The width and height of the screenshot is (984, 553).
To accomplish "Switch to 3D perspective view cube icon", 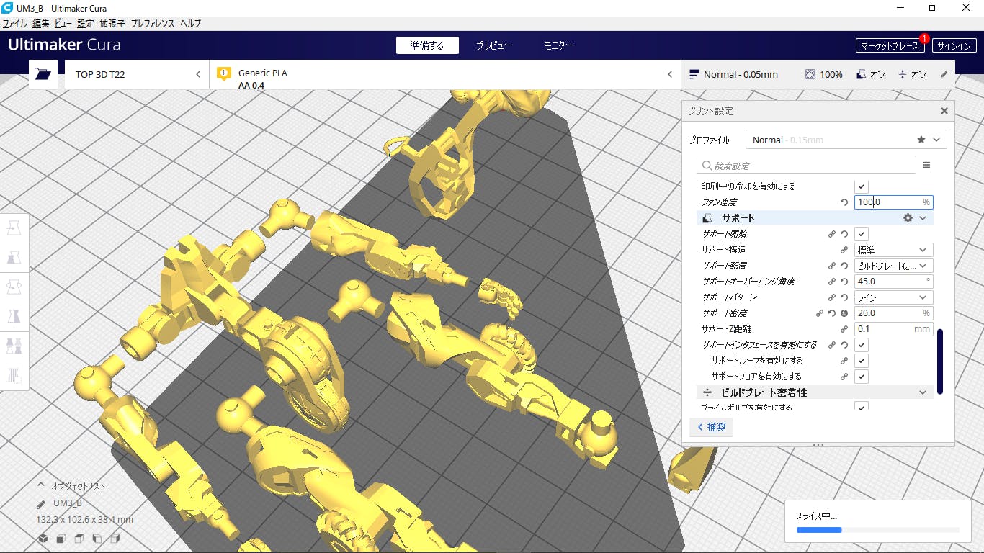I will click(43, 539).
